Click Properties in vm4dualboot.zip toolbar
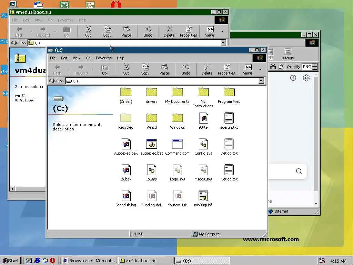The width and height of the screenshot is (353, 265). click(x=189, y=31)
